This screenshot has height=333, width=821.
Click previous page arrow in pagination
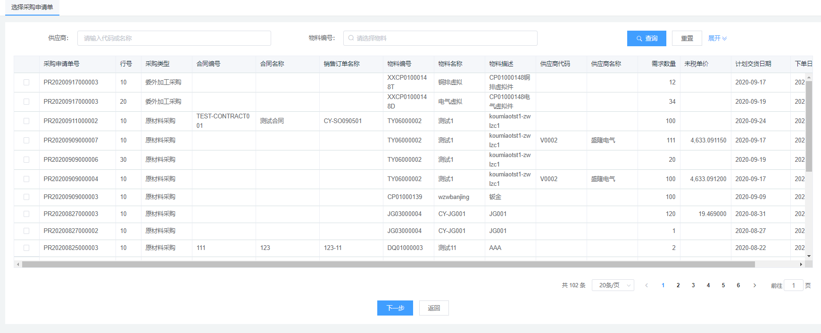pyautogui.click(x=647, y=285)
